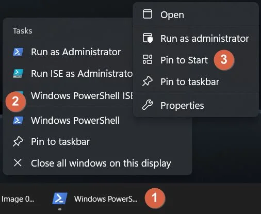Click the Open window icon
Screen dimensions: 261x214
[148, 14]
